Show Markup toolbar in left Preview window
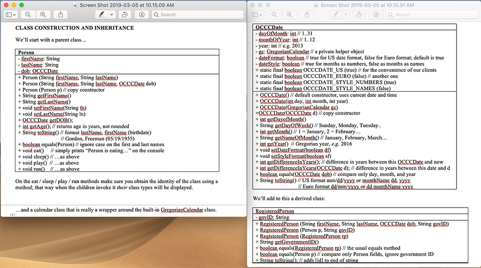This screenshot has height=268, width=481. point(142,15)
